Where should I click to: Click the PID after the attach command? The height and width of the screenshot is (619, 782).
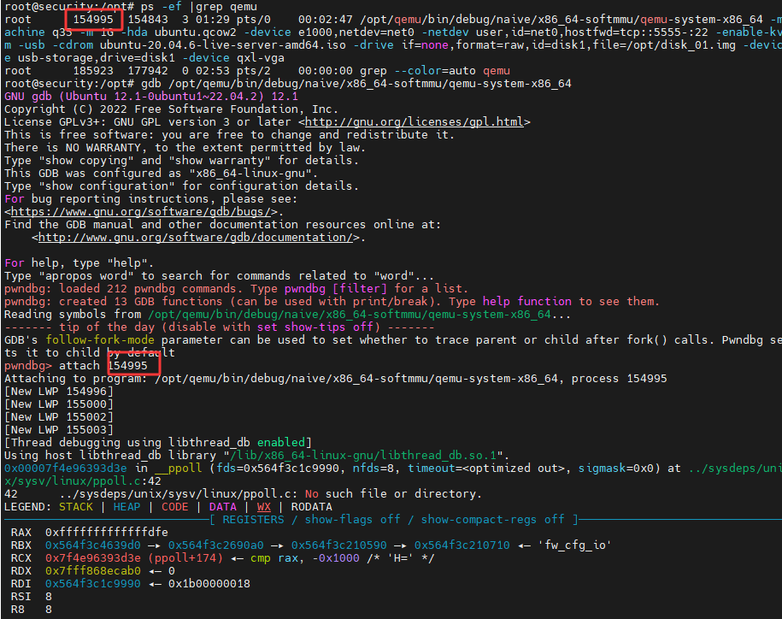[133, 365]
